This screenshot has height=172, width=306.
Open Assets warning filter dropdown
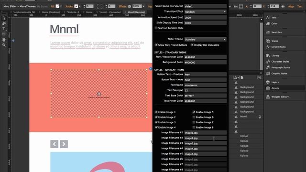click(x=236, y=77)
